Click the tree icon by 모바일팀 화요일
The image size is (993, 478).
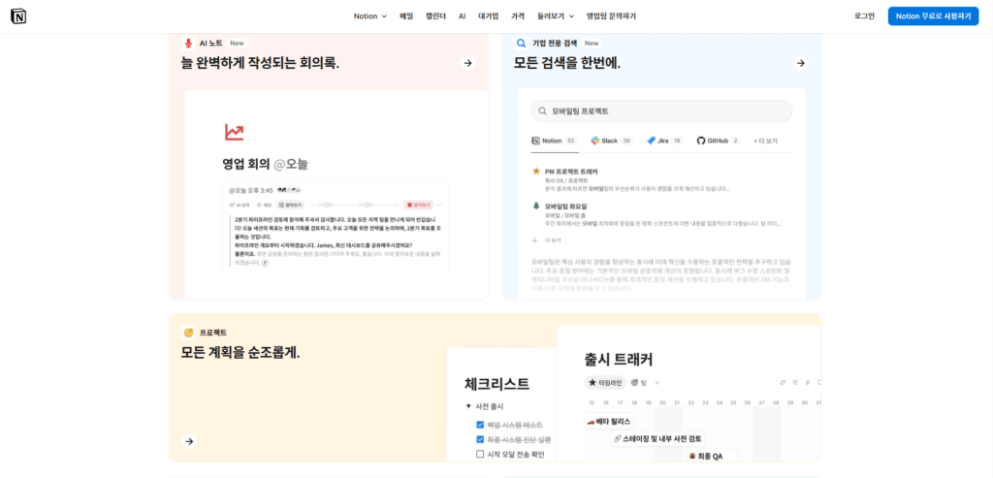click(535, 206)
